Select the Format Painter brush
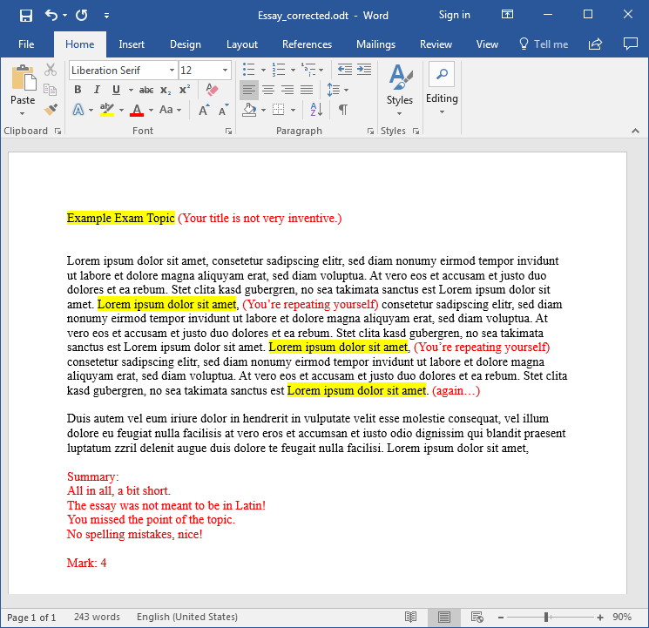This screenshot has width=649, height=628. point(50,109)
